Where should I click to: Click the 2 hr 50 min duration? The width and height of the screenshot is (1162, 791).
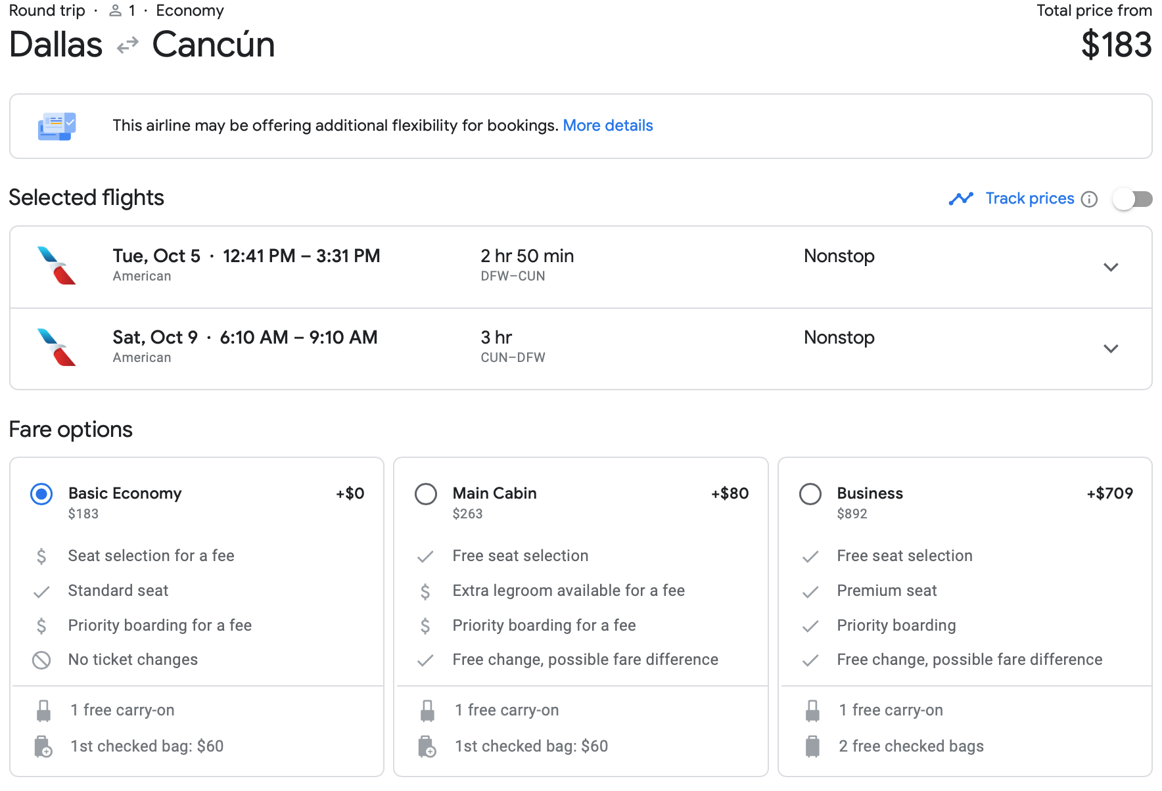528,256
